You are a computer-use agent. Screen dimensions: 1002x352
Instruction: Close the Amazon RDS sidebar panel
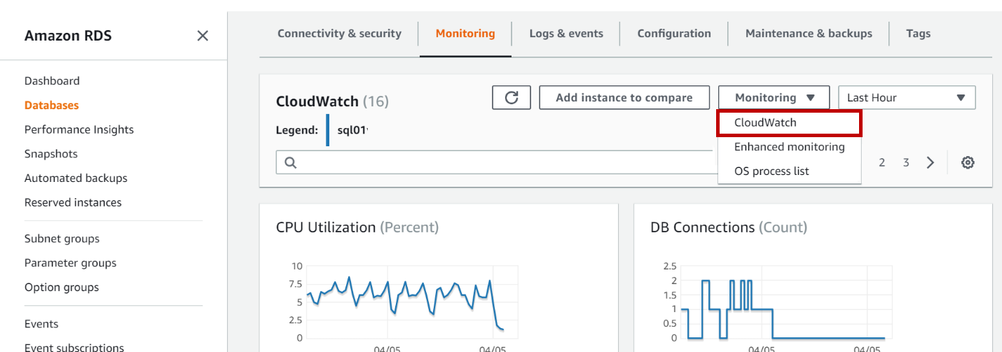pyautogui.click(x=203, y=36)
